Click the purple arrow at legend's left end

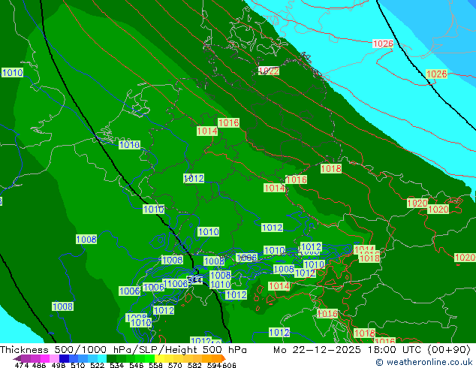pos(17,358)
